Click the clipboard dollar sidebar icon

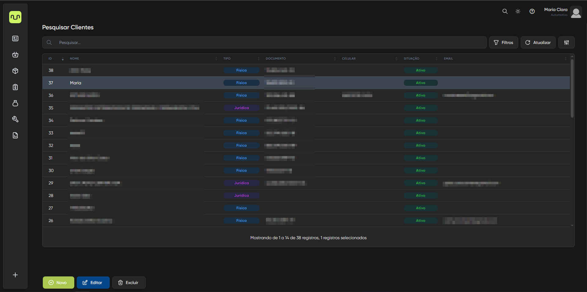point(15,87)
